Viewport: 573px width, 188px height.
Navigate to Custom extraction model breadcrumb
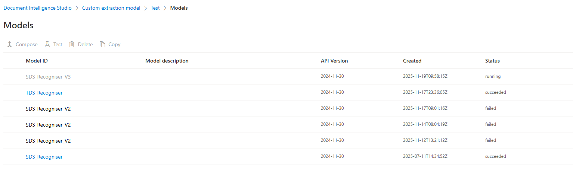pos(111,8)
